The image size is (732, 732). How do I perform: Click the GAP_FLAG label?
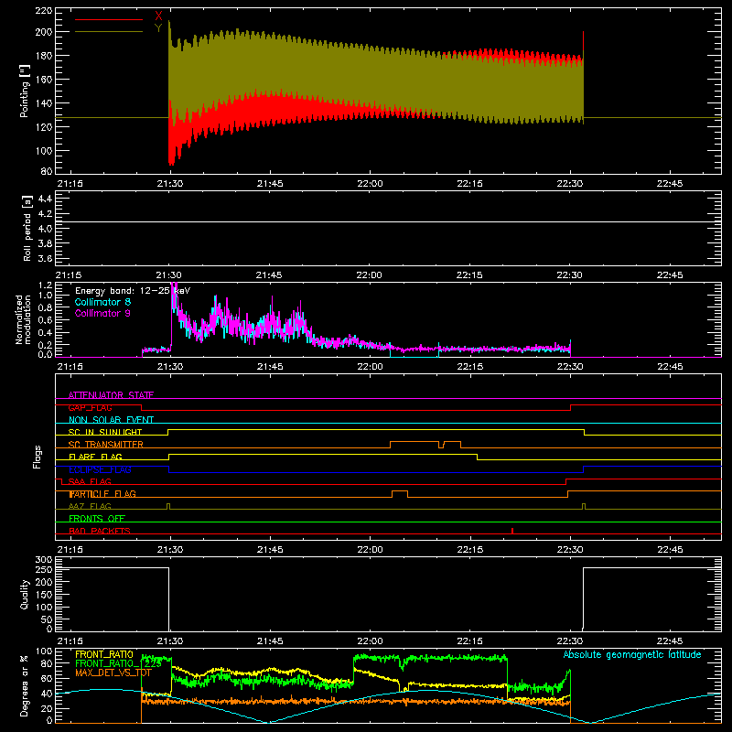[90, 407]
